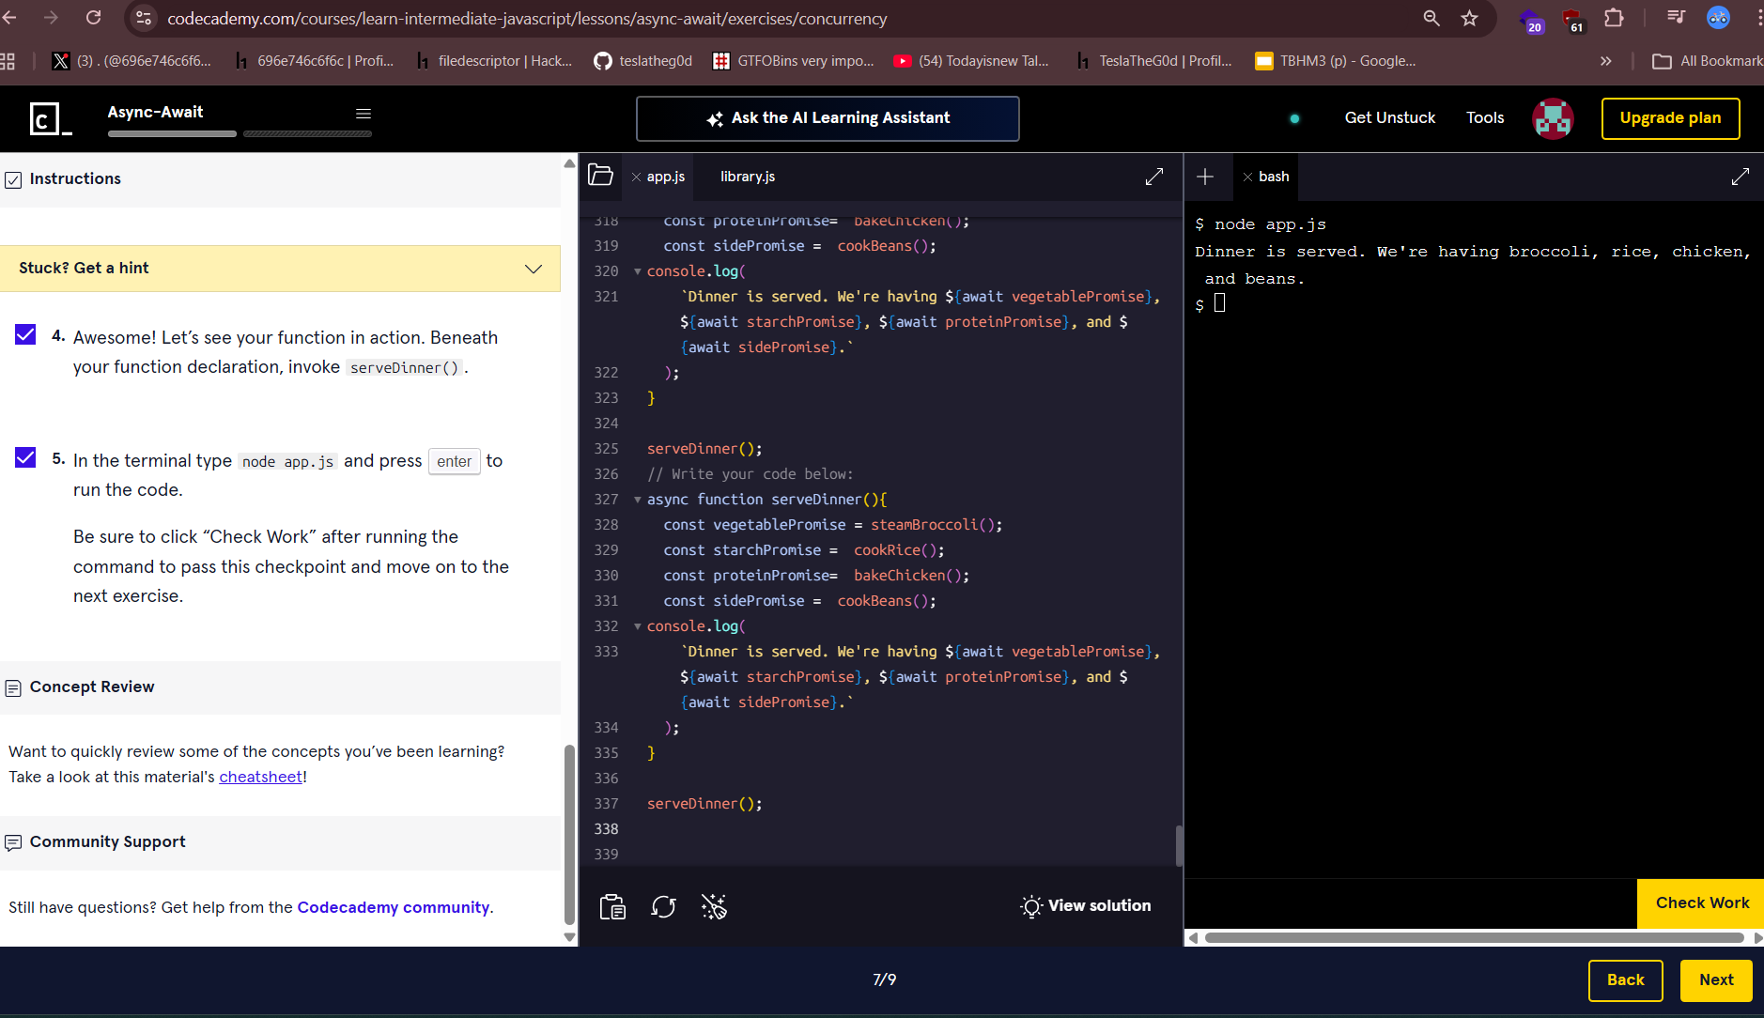Screen dimensions: 1764x1018
Task: Open the file explorer folder icon
Action: [x=600, y=176]
